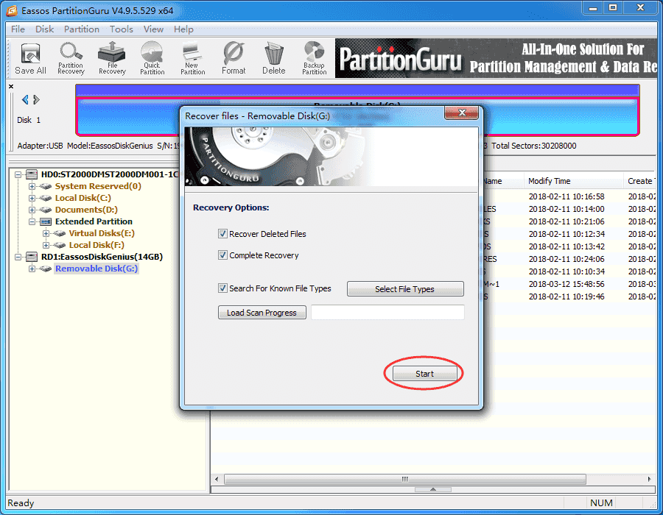Click the Virtual Disks(E:) drive icon

[60, 233]
